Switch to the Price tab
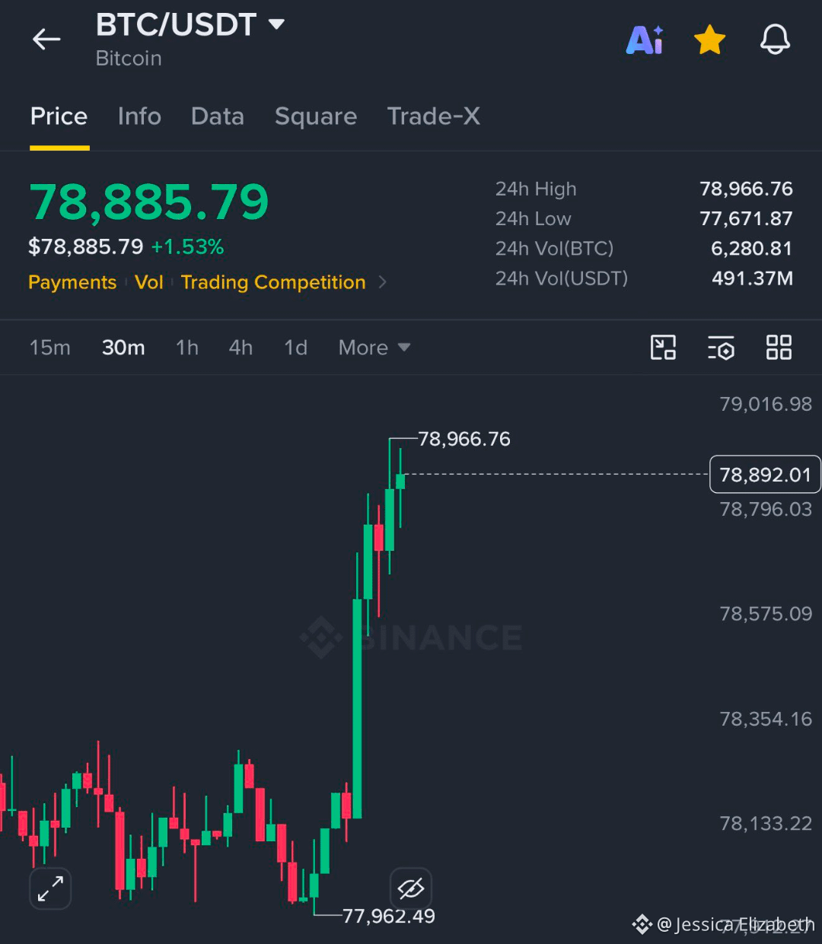This screenshot has height=944, width=822. point(59,116)
